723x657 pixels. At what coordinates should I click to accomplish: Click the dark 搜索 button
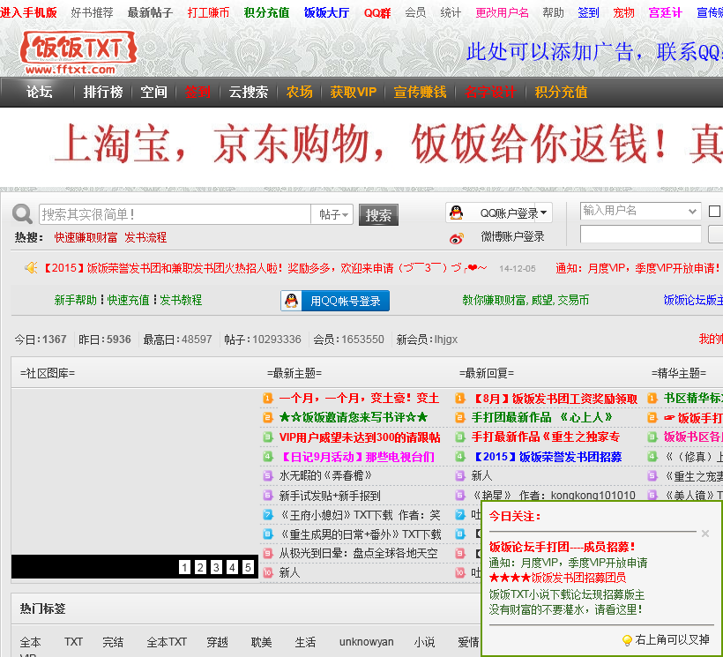click(x=378, y=215)
